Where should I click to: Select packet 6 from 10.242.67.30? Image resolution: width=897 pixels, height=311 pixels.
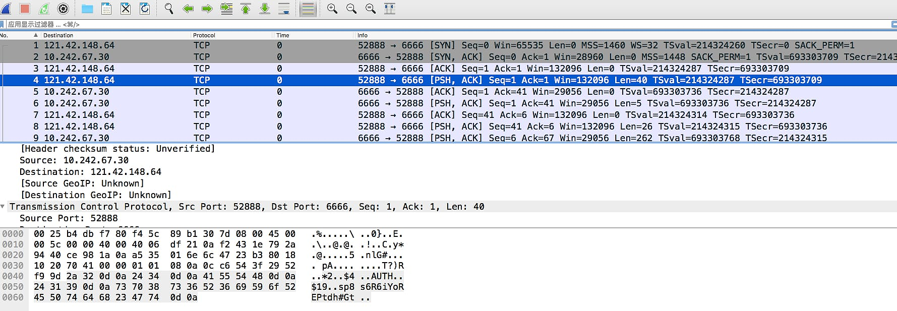point(77,103)
